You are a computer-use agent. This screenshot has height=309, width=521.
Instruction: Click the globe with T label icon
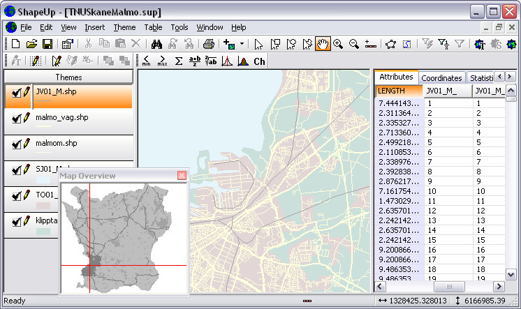[480, 44]
